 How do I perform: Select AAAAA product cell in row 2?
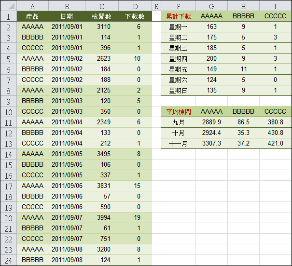click(x=33, y=27)
